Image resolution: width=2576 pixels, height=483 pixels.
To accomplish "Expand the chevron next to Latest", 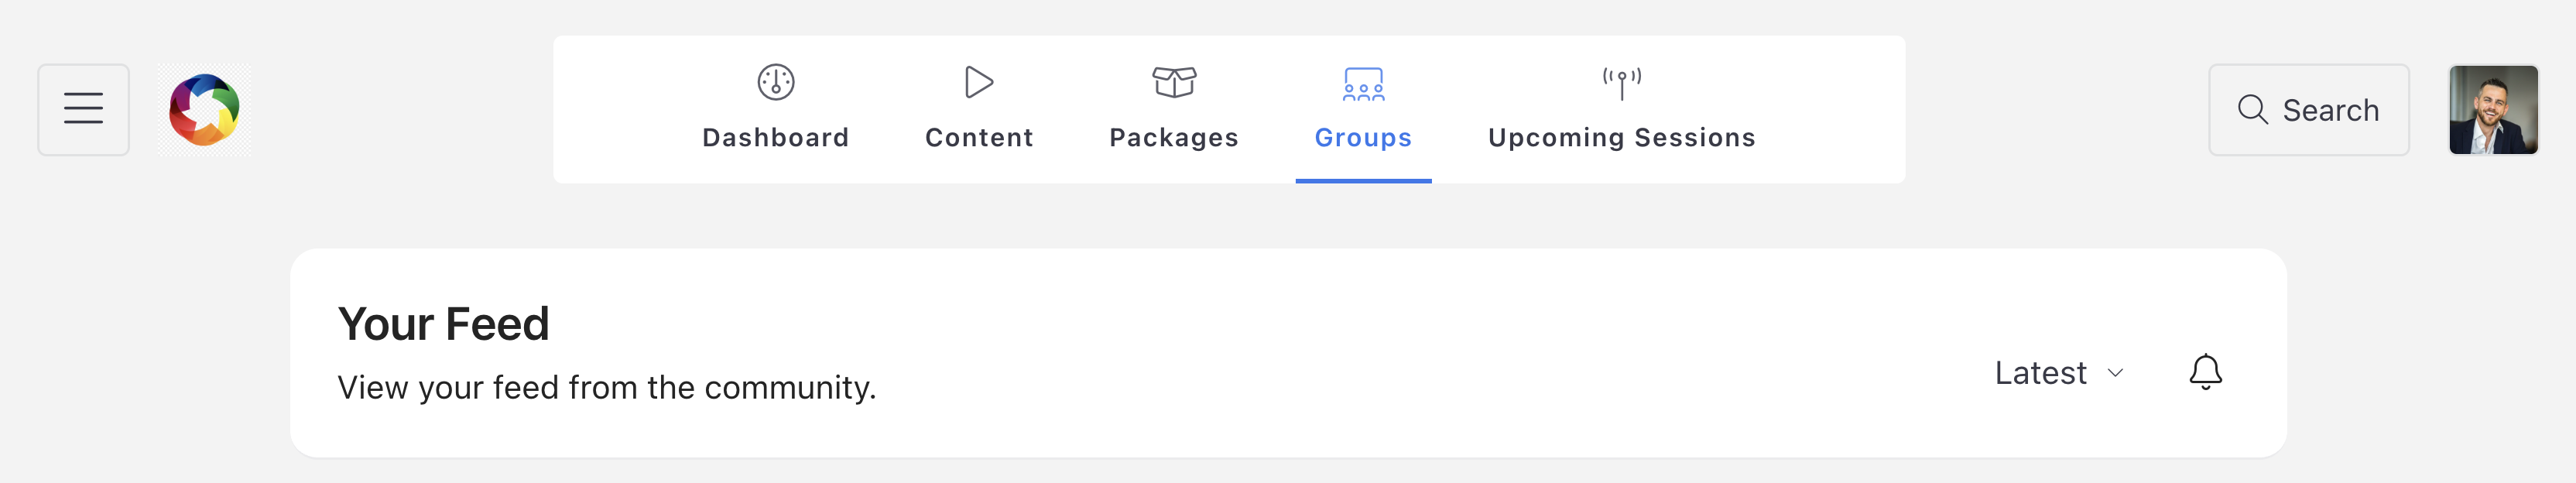I will click(x=2115, y=373).
